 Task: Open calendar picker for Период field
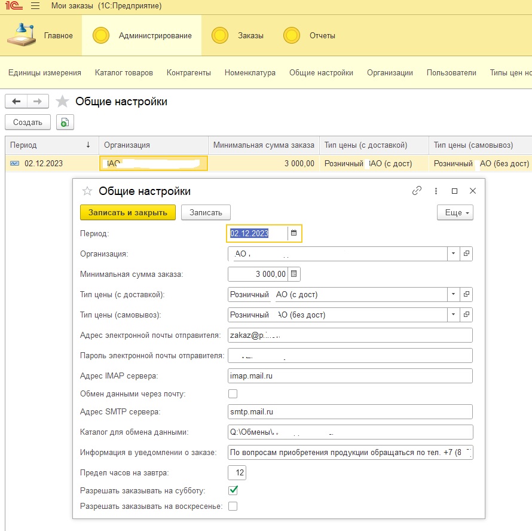click(294, 233)
